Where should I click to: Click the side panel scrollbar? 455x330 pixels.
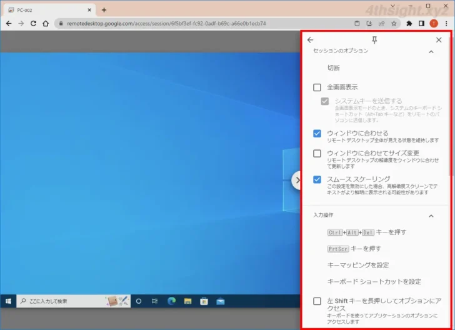(450, 106)
